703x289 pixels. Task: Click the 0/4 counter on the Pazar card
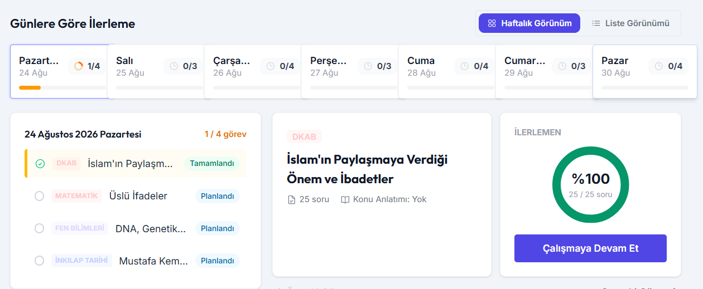(x=675, y=66)
